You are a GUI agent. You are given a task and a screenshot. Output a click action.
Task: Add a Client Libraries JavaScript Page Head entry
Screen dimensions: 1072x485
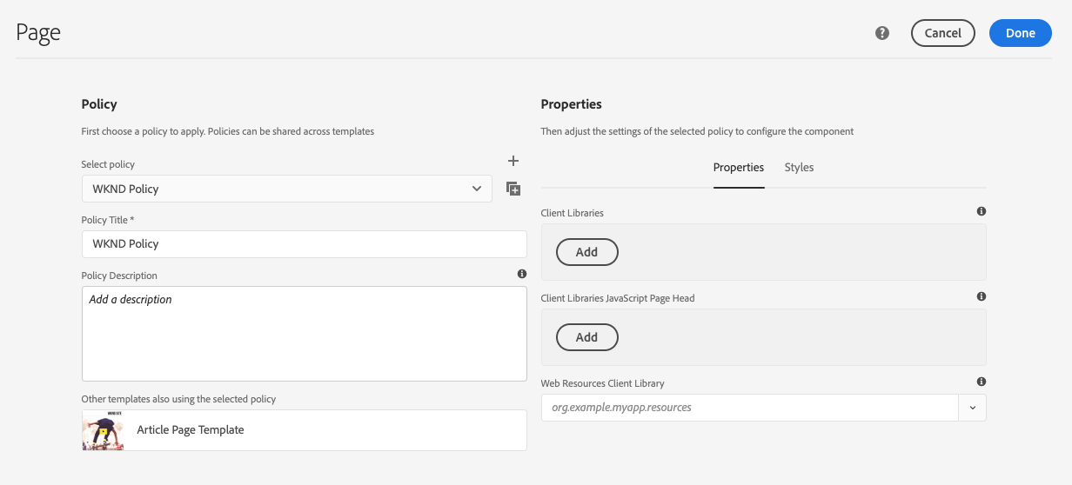pos(586,337)
